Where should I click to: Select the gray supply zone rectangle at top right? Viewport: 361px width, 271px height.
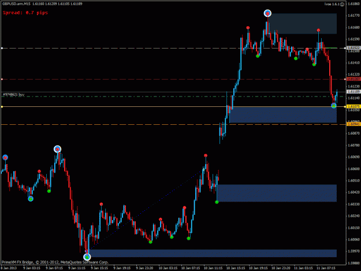302,24
